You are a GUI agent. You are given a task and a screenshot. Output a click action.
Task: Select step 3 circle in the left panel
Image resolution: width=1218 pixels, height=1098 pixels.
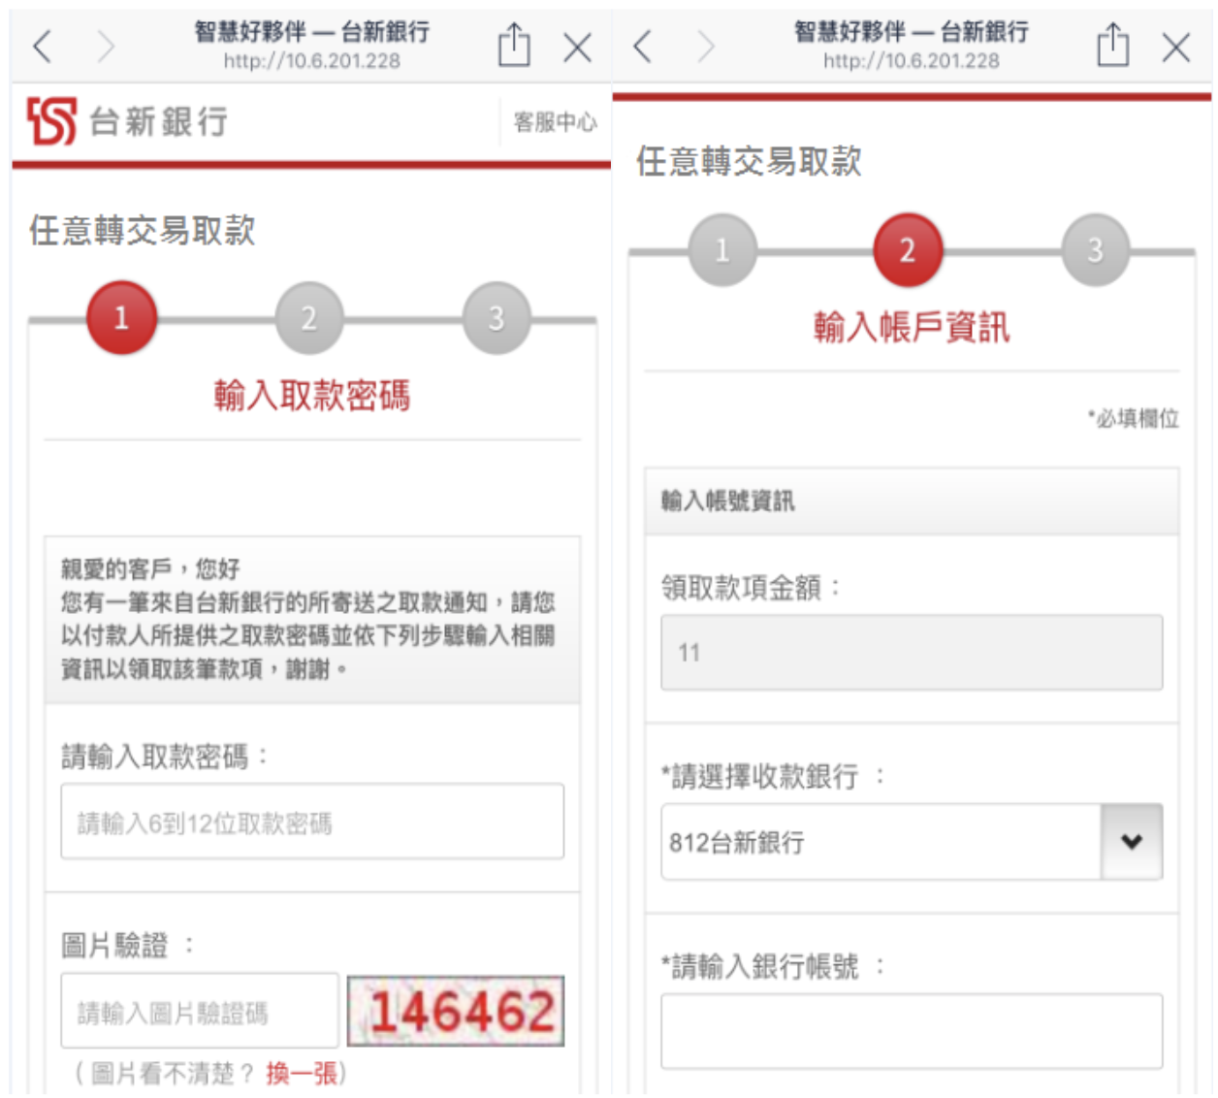pyautogui.click(x=496, y=317)
